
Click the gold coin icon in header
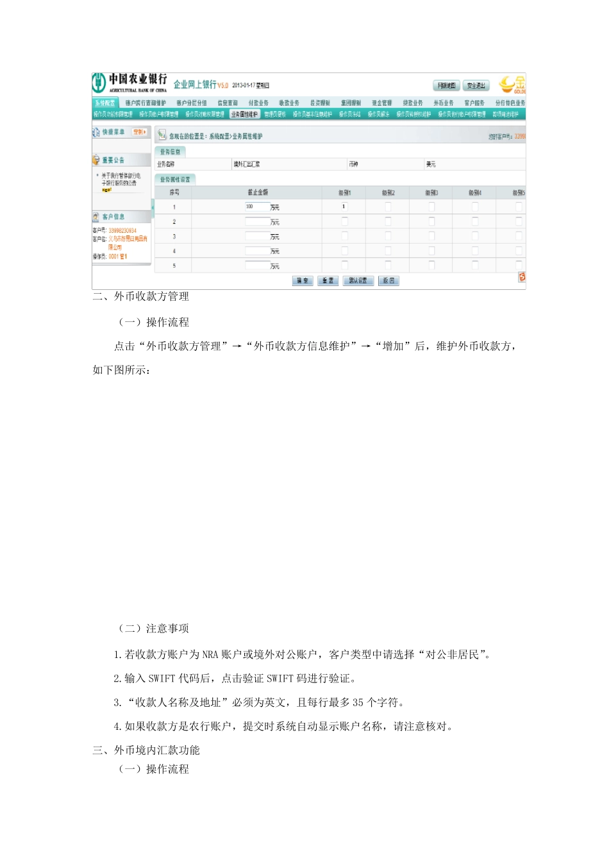(512, 84)
